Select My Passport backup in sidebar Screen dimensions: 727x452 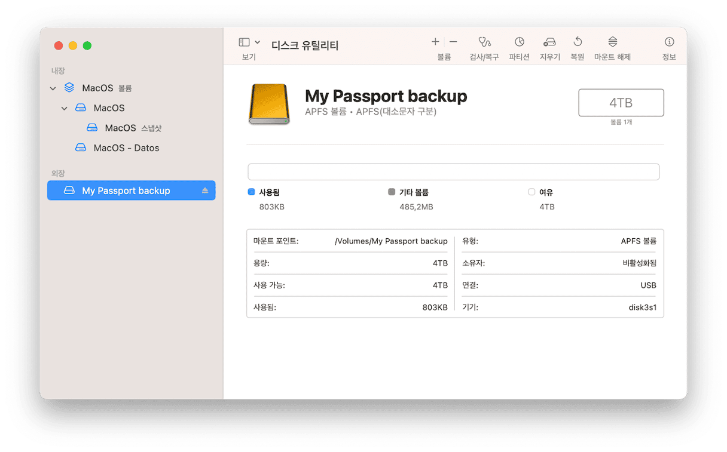click(x=126, y=190)
